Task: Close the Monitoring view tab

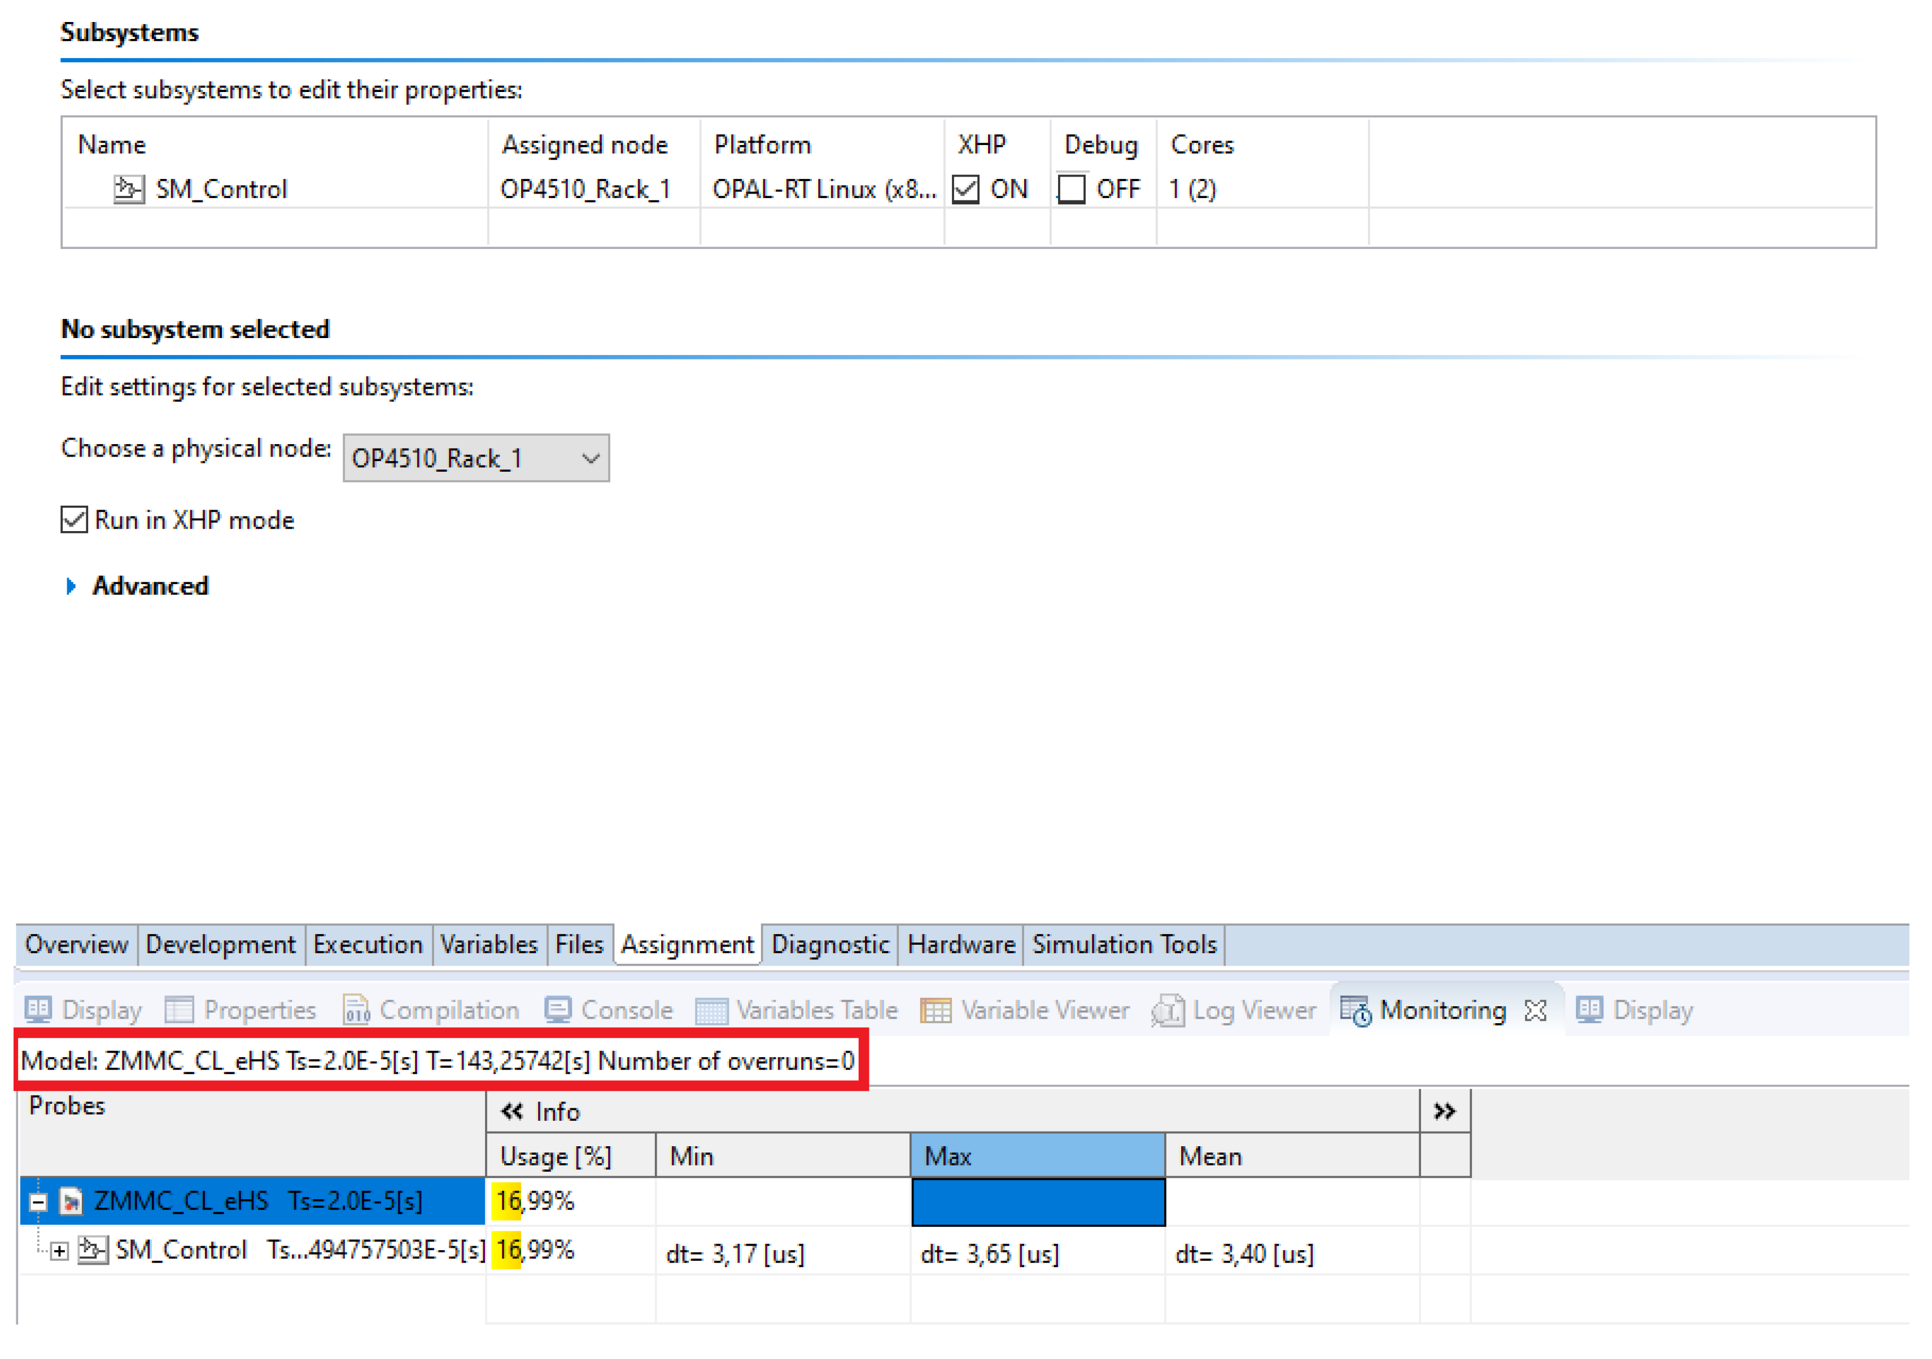Action: [x=1535, y=1010]
